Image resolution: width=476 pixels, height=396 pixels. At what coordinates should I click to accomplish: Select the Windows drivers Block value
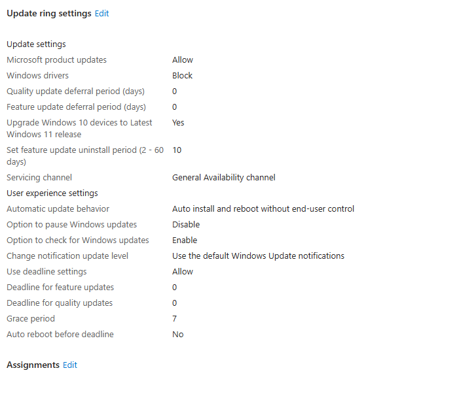click(182, 76)
